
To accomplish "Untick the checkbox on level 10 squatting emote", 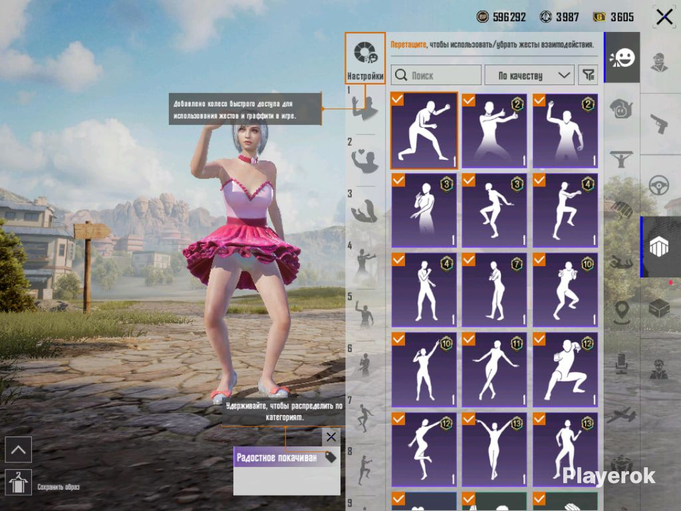I will click(x=539, y=259).
